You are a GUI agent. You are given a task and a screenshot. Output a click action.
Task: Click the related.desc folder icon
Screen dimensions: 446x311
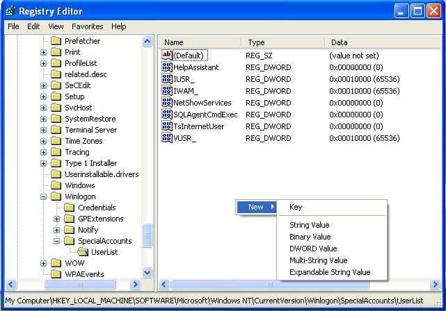click(x=56, y=74)
